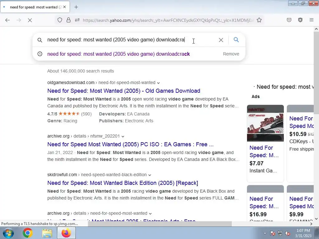Open the $16.99 Need For Speed ad
The image size is (319, 239).
coord(264,202)
